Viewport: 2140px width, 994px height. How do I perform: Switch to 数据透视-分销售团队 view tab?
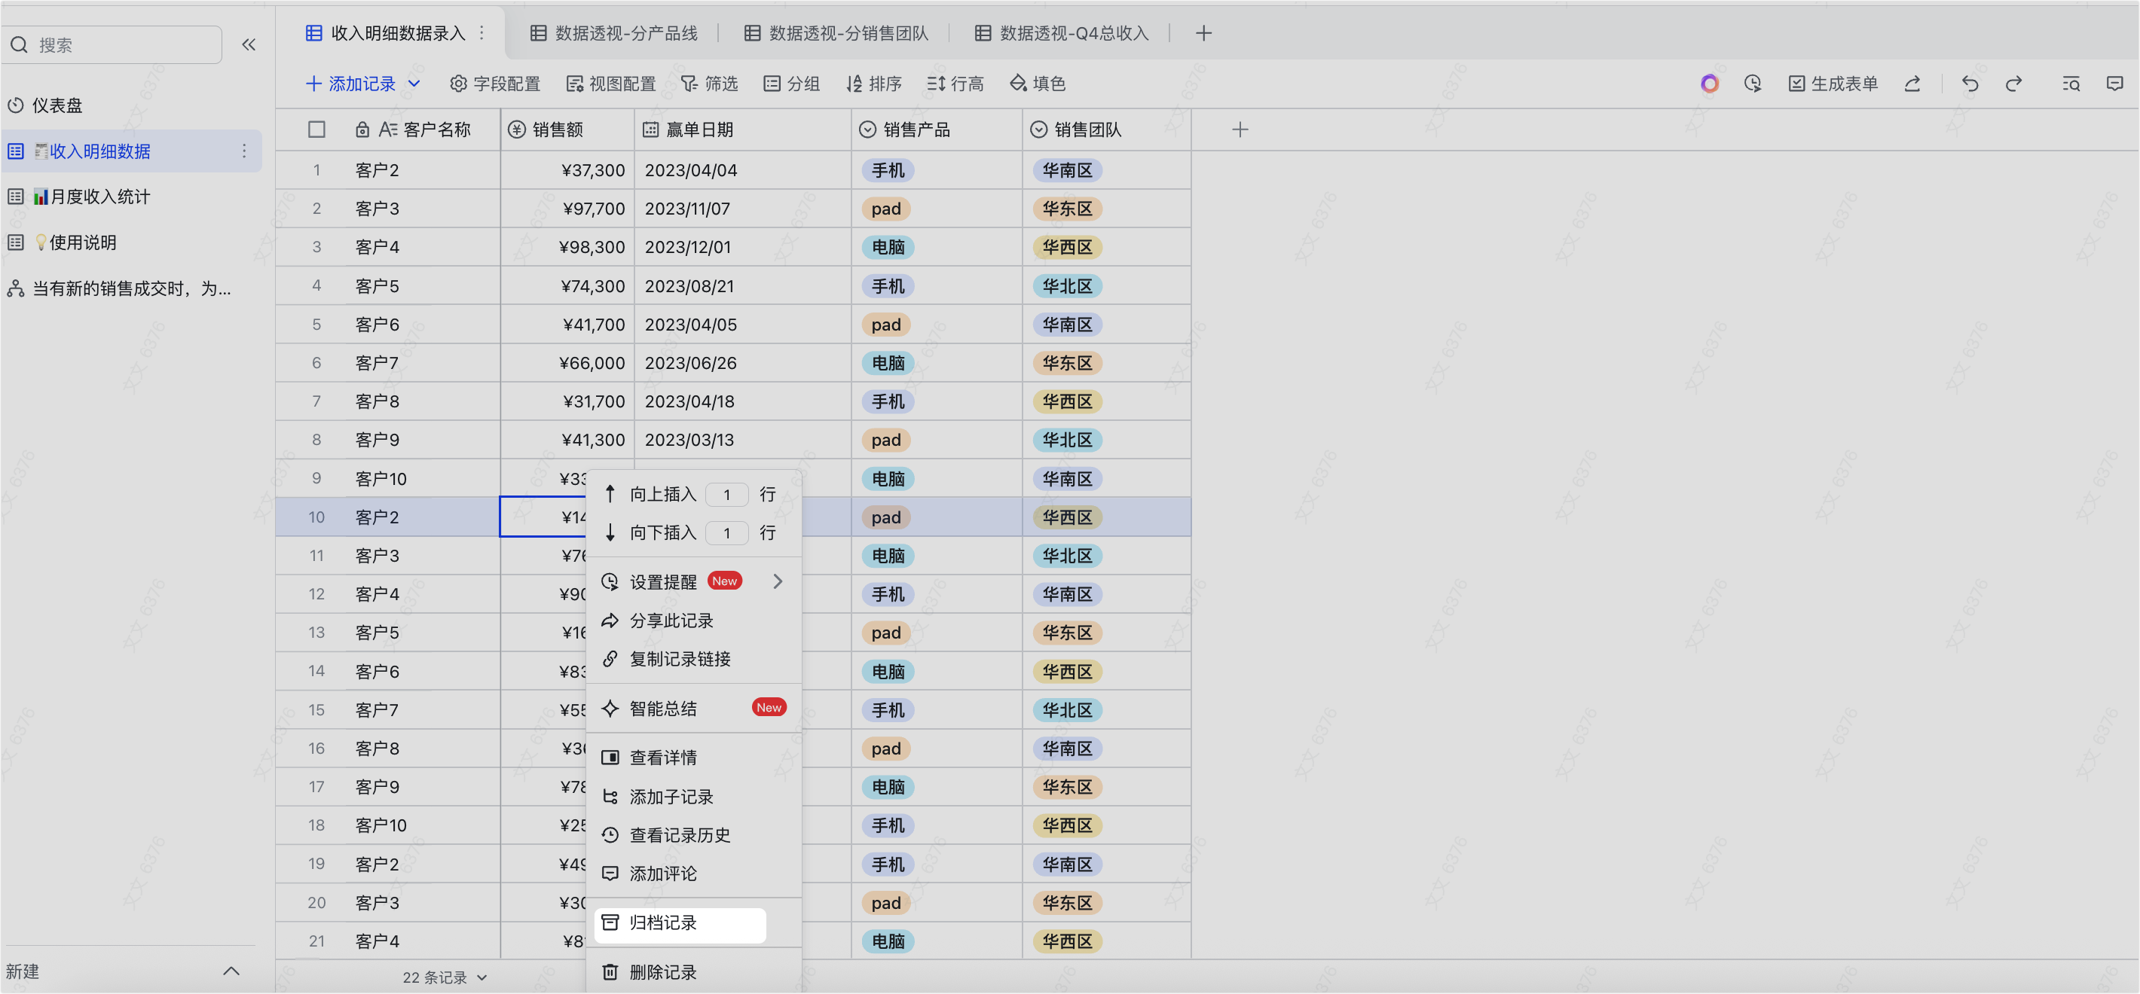coord(836,33)
